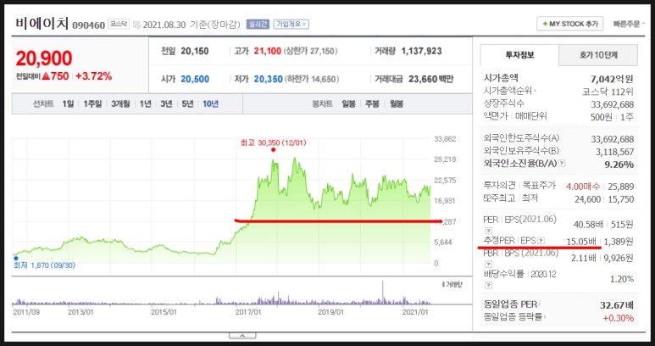Click help icon next to 외국인소진율(B/A)
The height and width of the screenshot is (346, 655).
click(562, 163)
